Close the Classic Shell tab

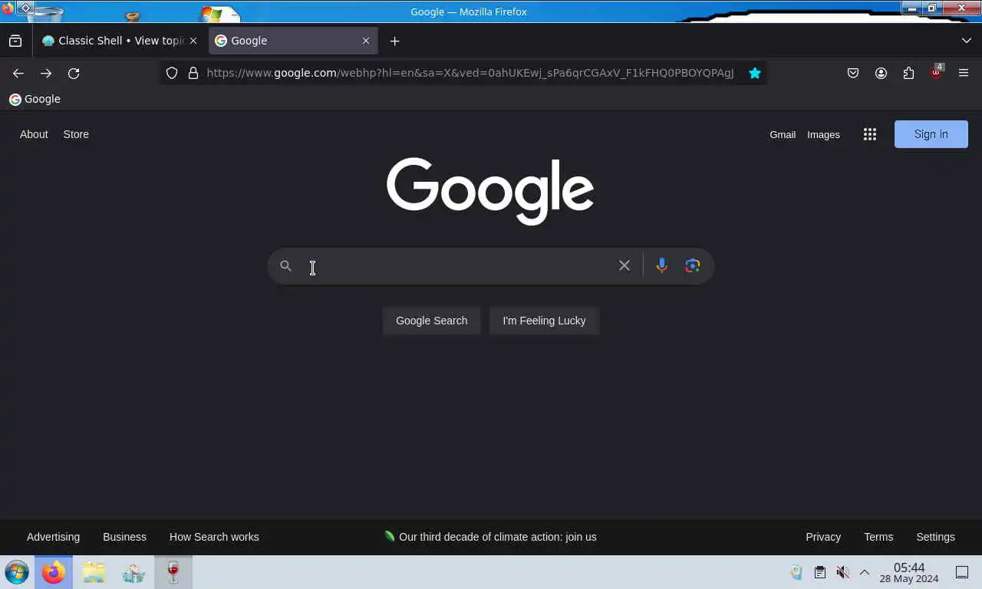pyautogui.click(x=193, y=41)
